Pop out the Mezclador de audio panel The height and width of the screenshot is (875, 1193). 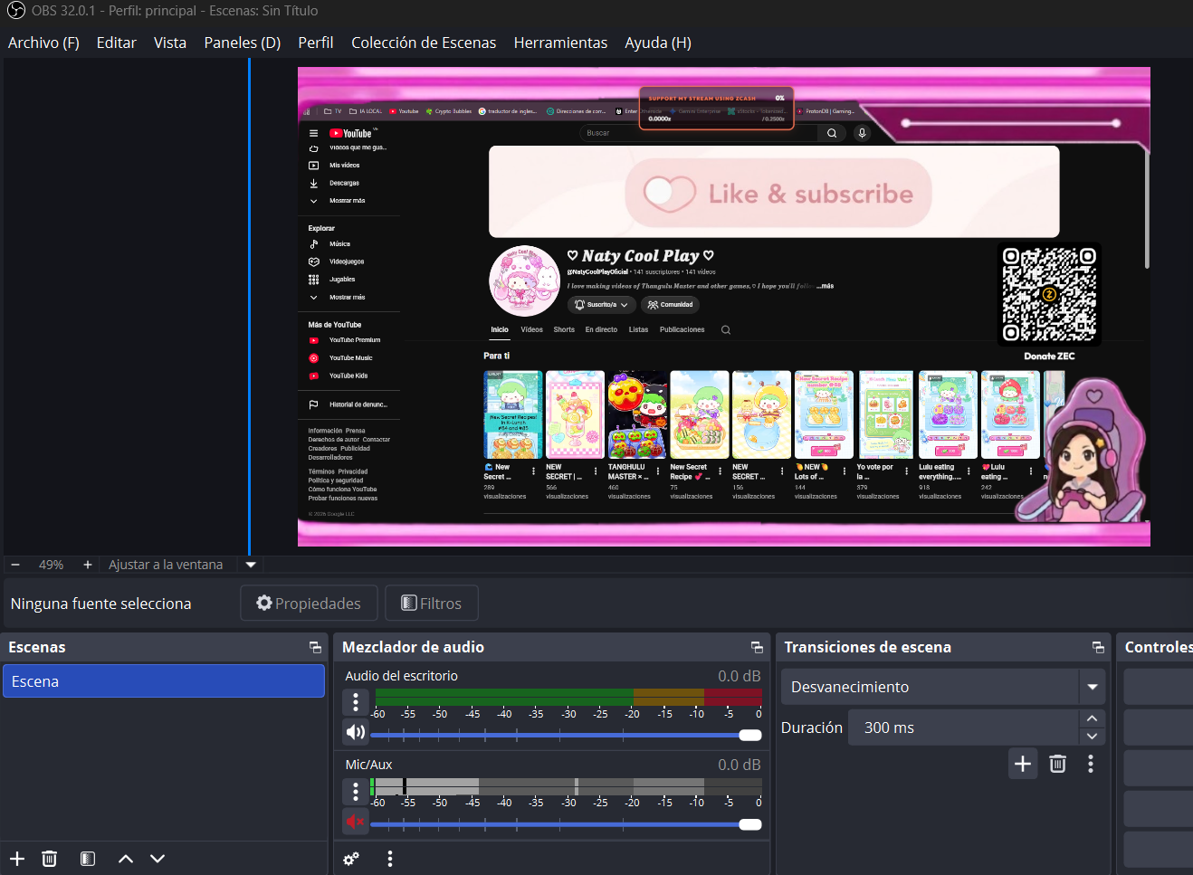757,647
